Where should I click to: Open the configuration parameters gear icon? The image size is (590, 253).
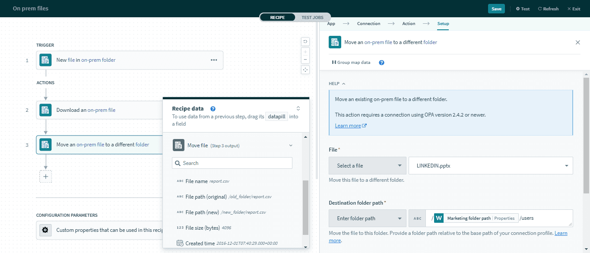tap(45, 230)
